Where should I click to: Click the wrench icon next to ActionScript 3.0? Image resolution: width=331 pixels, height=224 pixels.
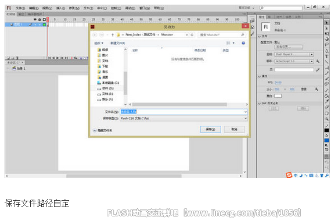(x=318, y=61)
